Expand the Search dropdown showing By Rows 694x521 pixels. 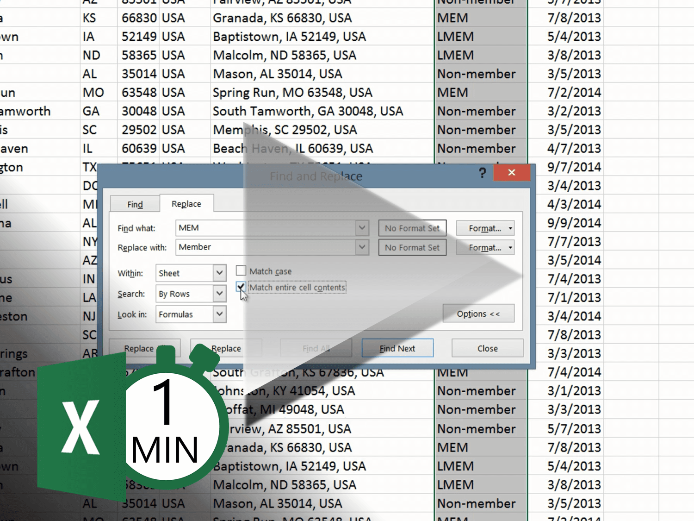pos(220,294)
